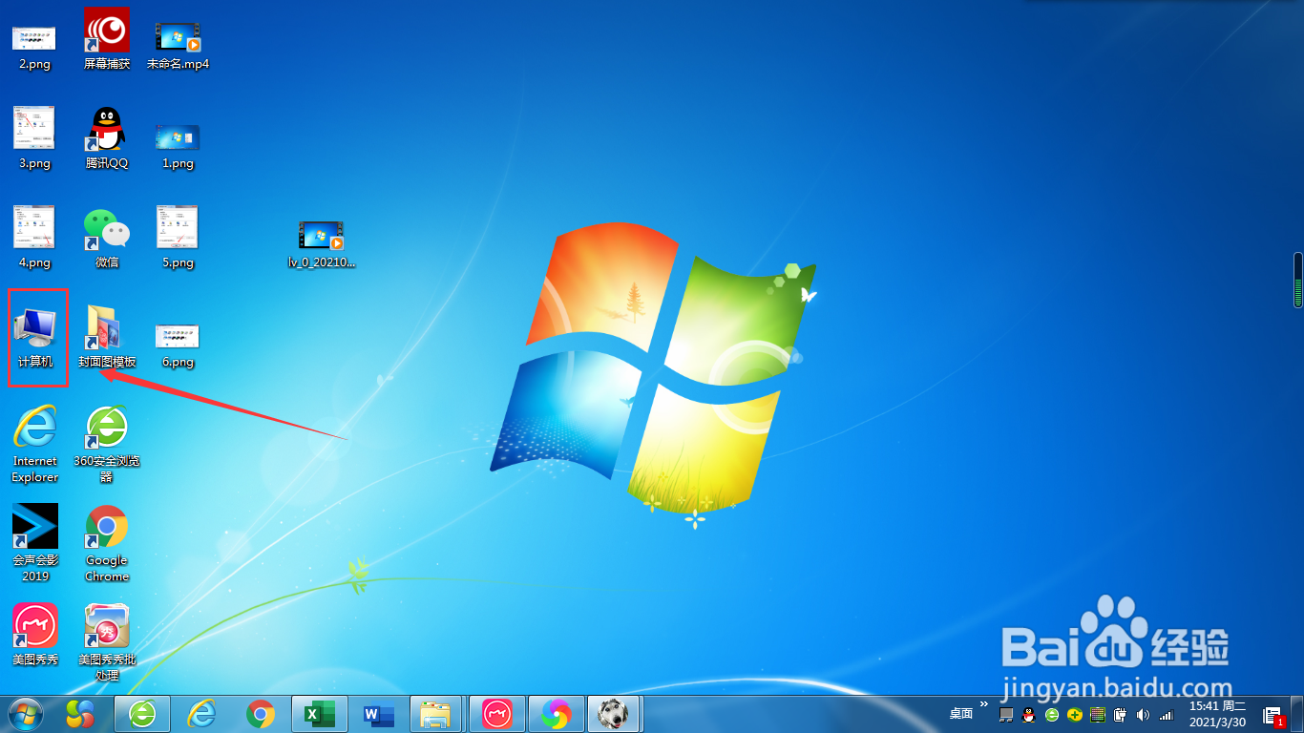Click the network signal bars tray icon
Viewport: 1304px width, 733px height.
(1167, 714)
